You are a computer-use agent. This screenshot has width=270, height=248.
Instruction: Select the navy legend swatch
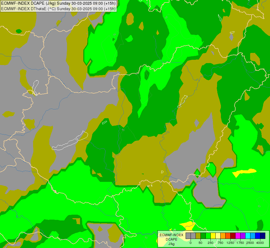pos(263,236)
